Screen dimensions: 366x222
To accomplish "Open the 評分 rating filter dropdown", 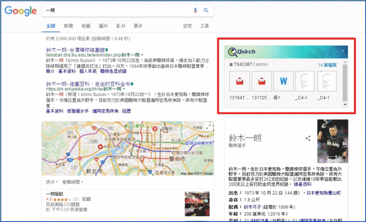I will [51, 182].
